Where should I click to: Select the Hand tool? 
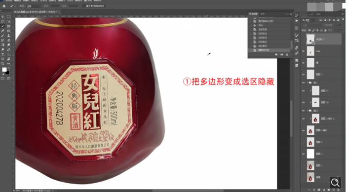coord(9,59)
